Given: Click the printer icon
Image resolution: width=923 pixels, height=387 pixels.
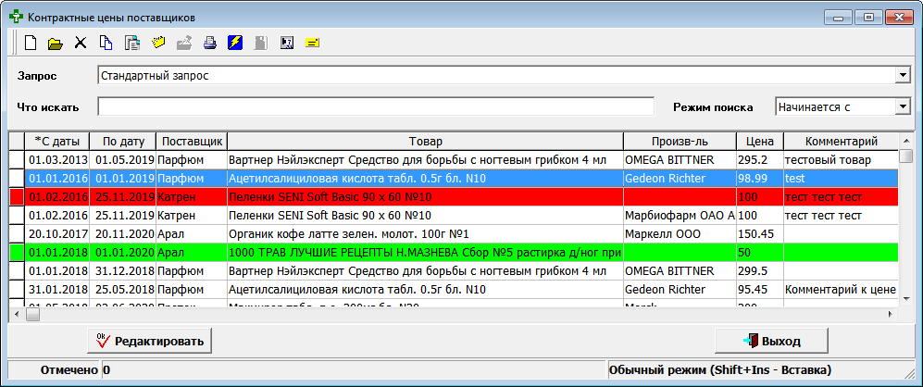Looking at the screenshot, I should click(x=210, y=43).
